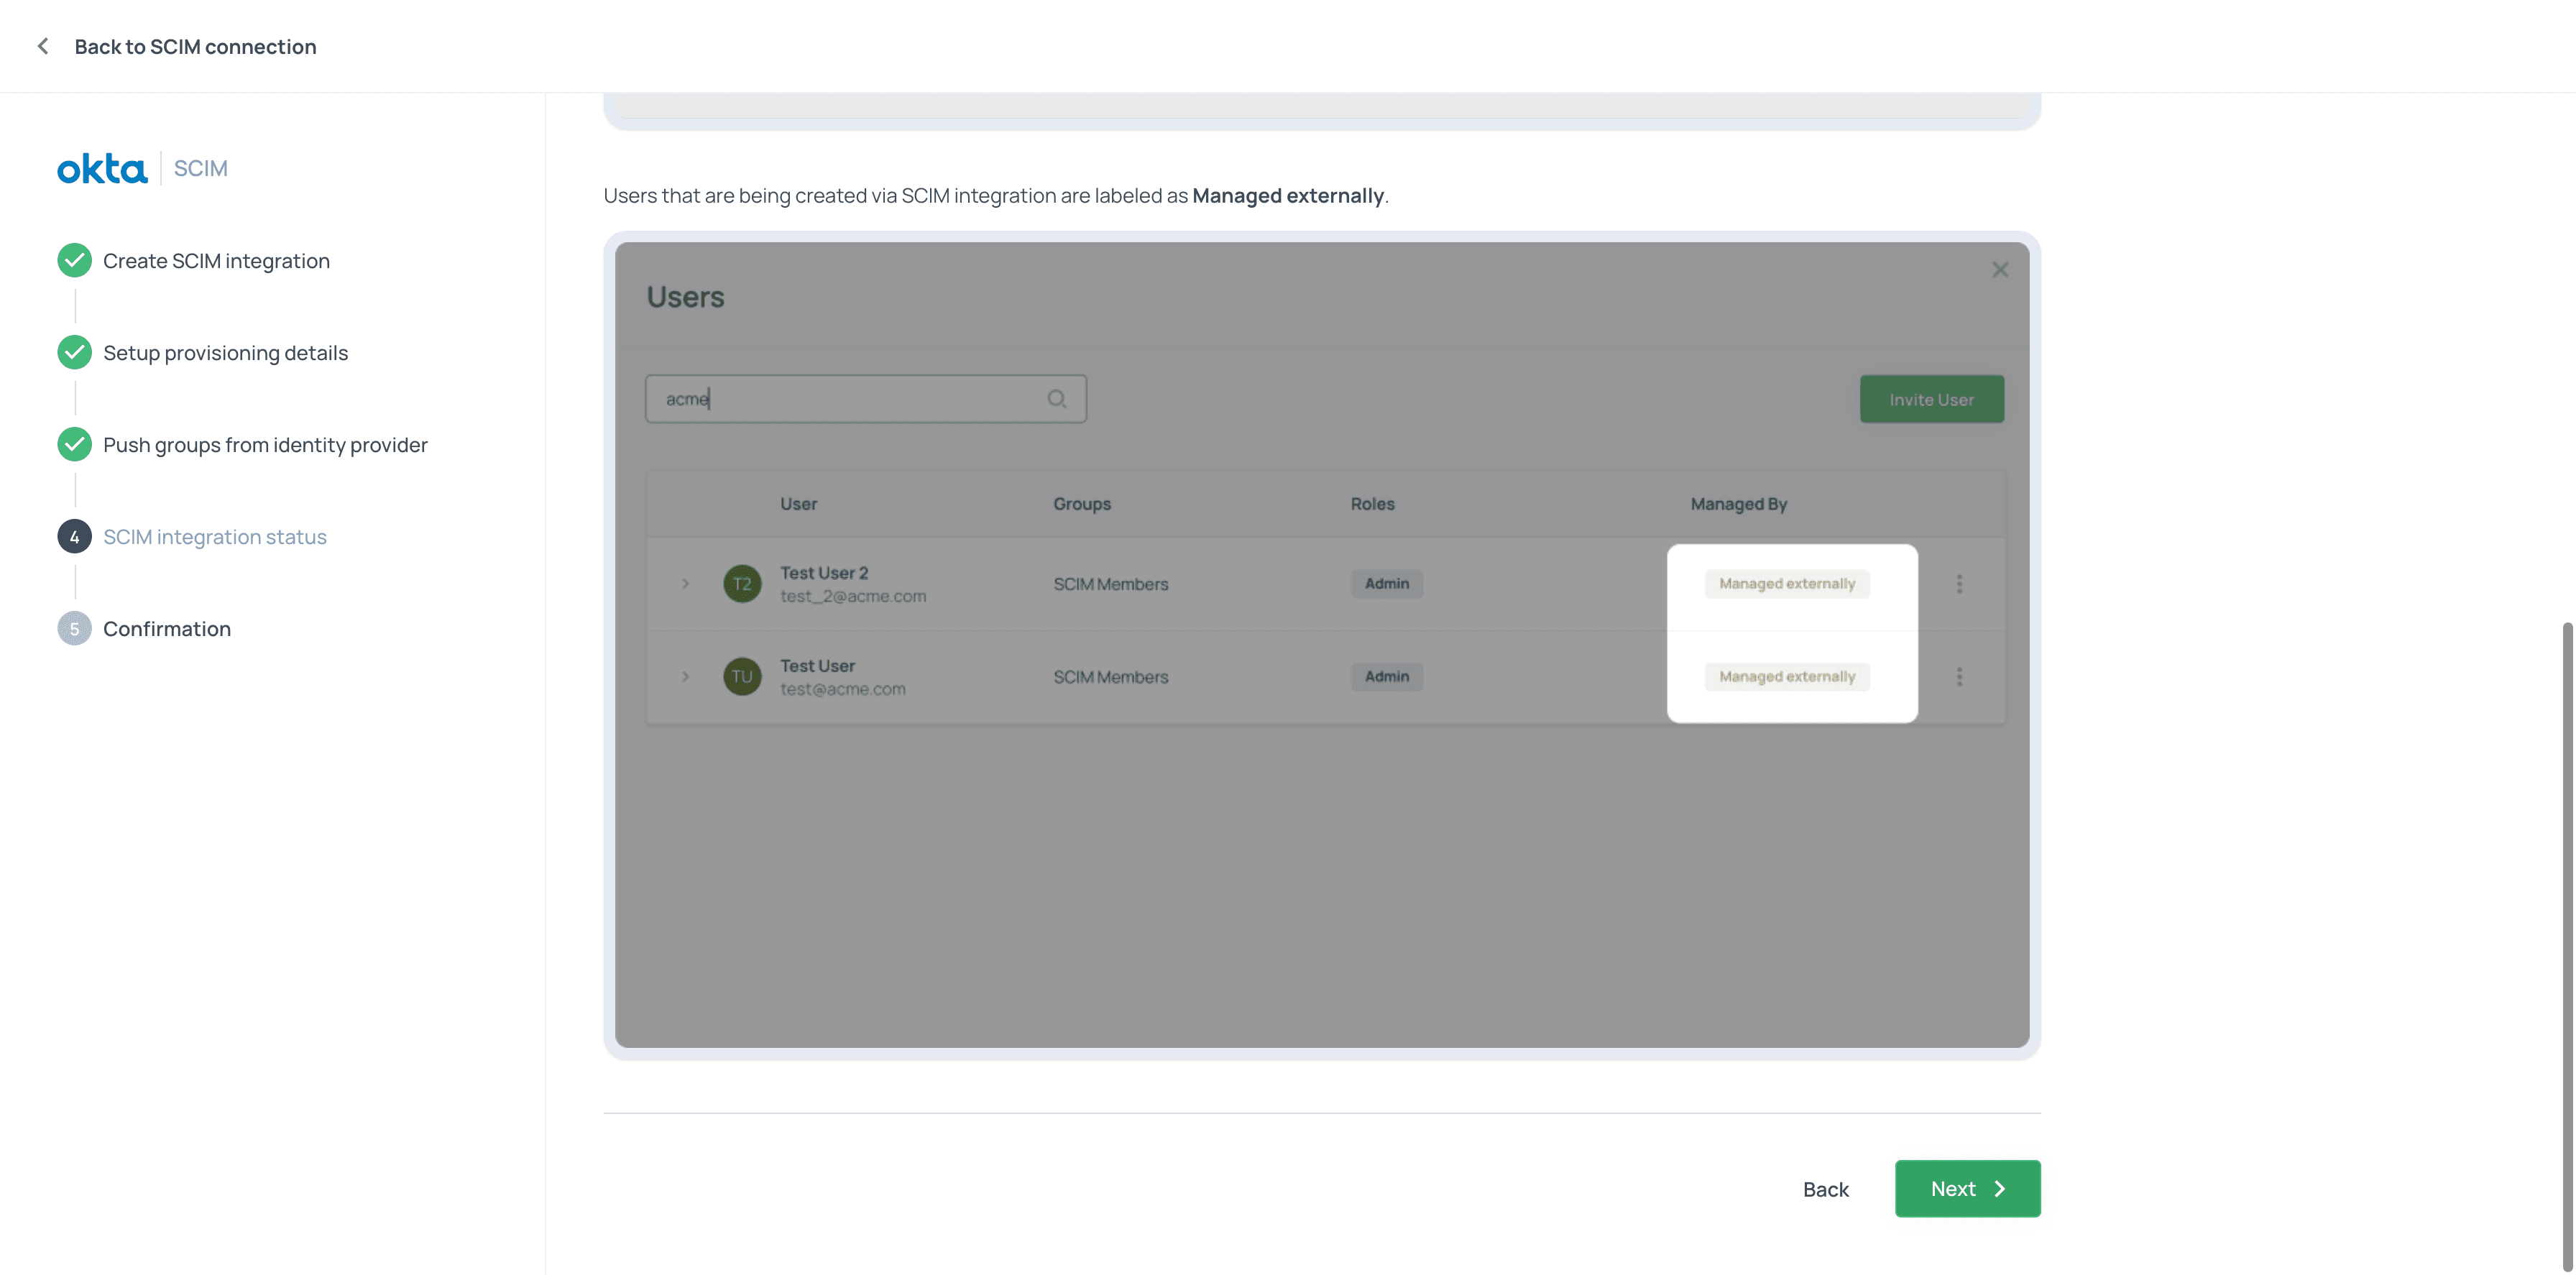
Task: Click the test@acme.com email
Action: [843, 689]
